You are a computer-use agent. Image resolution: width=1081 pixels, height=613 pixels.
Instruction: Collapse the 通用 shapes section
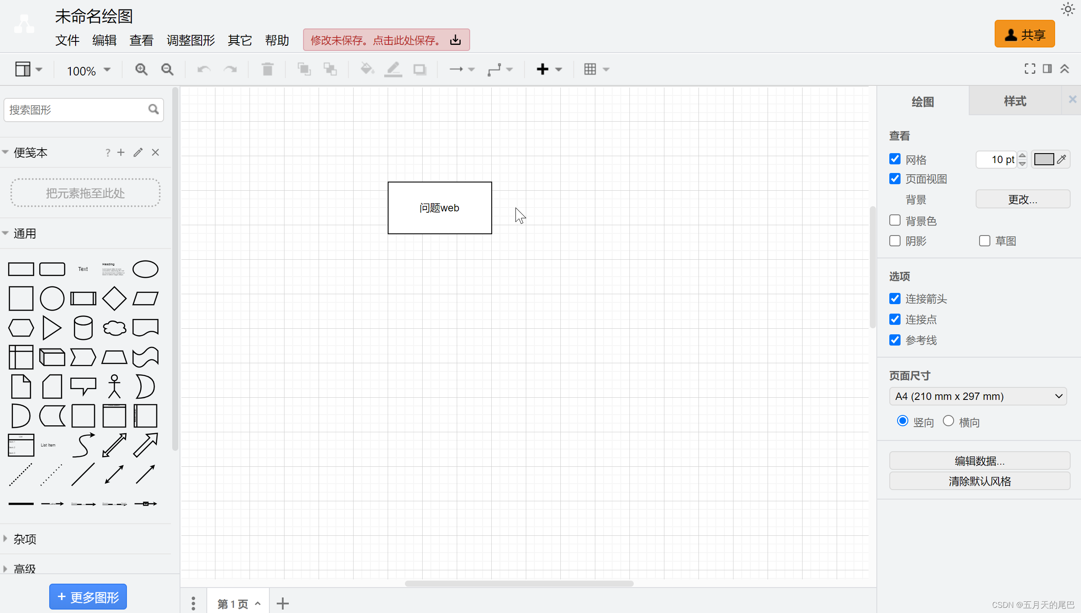86,233
